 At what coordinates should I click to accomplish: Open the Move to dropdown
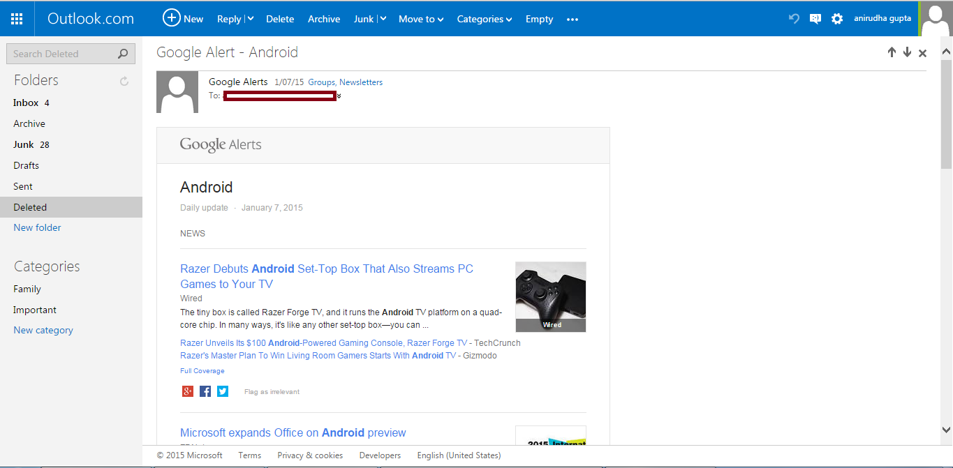click(x=421, y=19)
